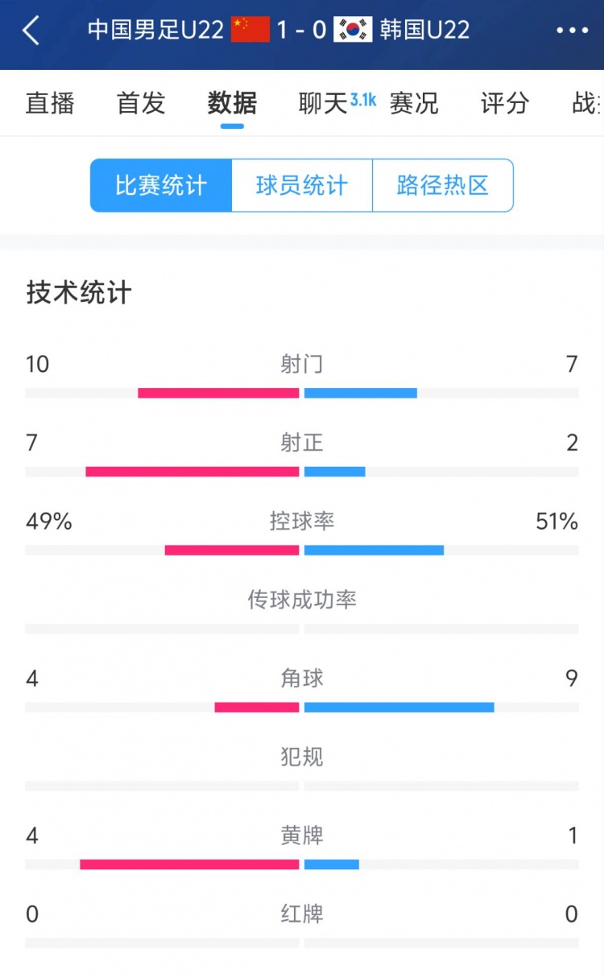This screenshot has height=974, width=604.
Task: Tap the 技术统计 section heading
Action: coord(79,292)
